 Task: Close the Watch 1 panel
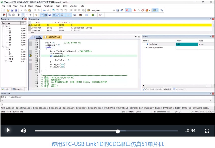point(213,36)
